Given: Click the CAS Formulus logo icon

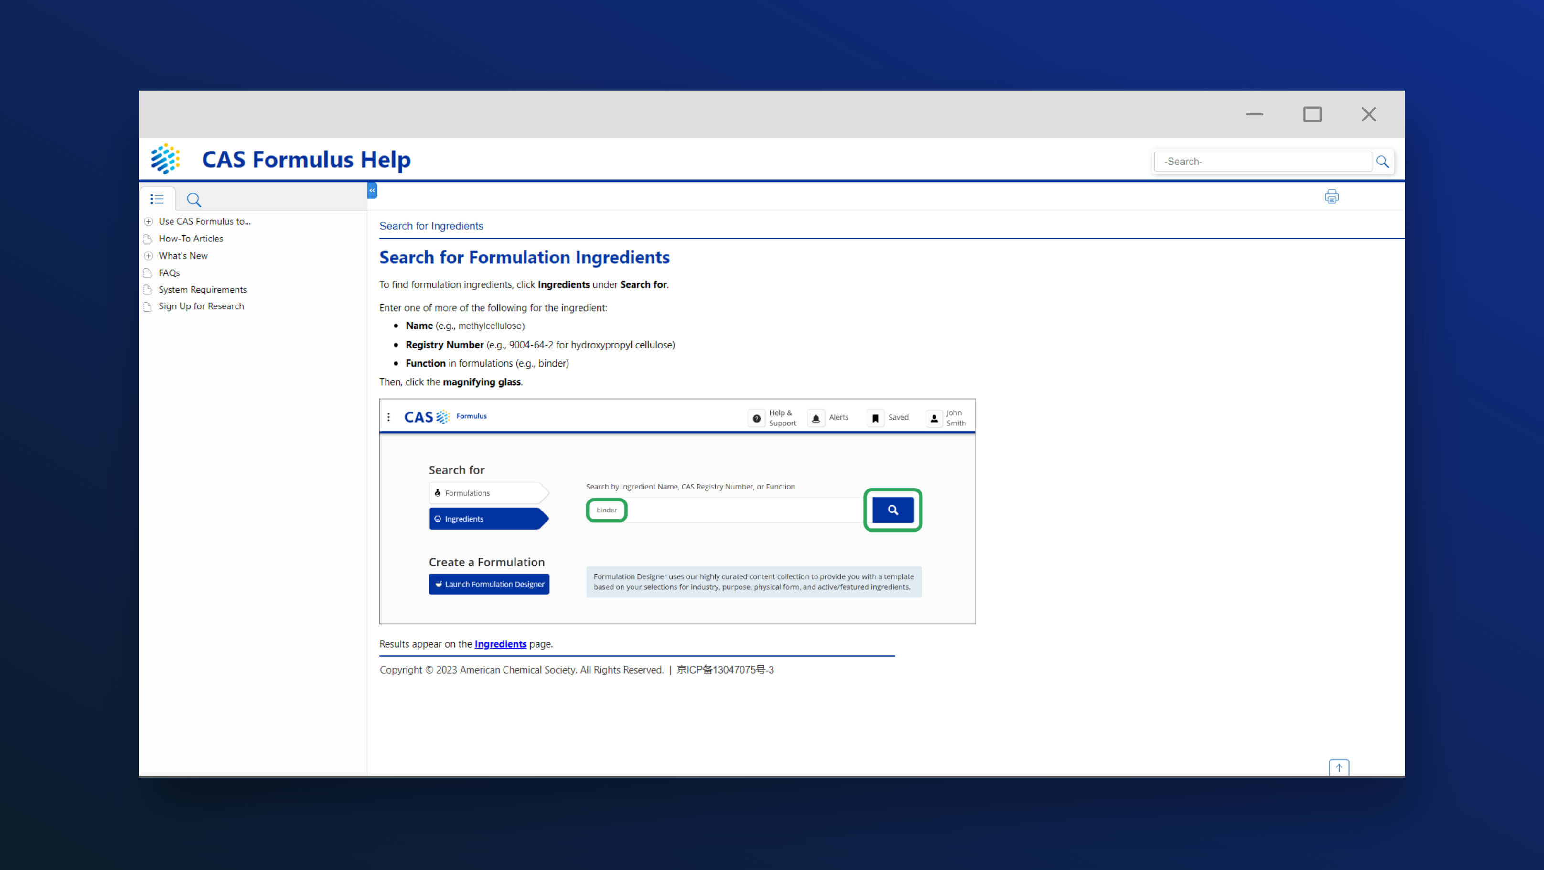Looking at the screenshot, I should [165, 159].
